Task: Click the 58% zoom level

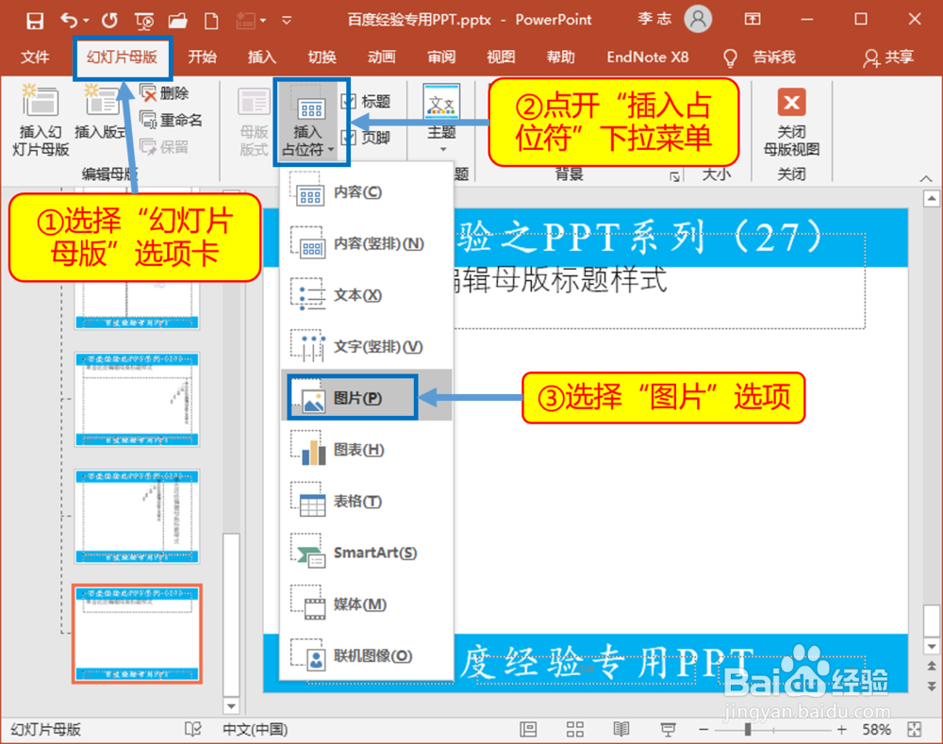Action: (877, 730)
